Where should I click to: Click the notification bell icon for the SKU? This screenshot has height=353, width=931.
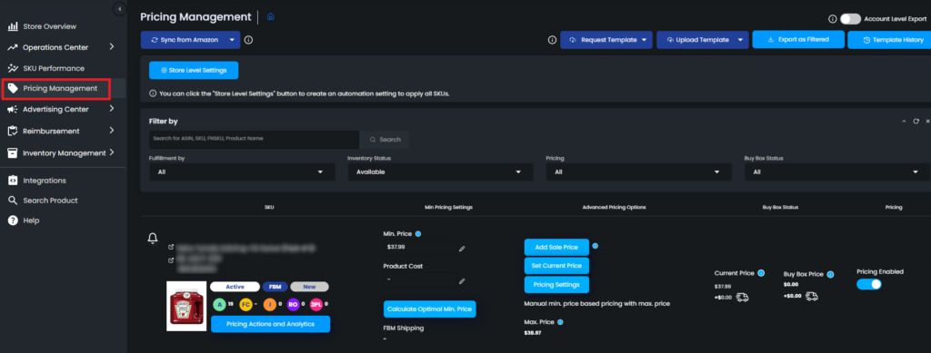point(153,238)
